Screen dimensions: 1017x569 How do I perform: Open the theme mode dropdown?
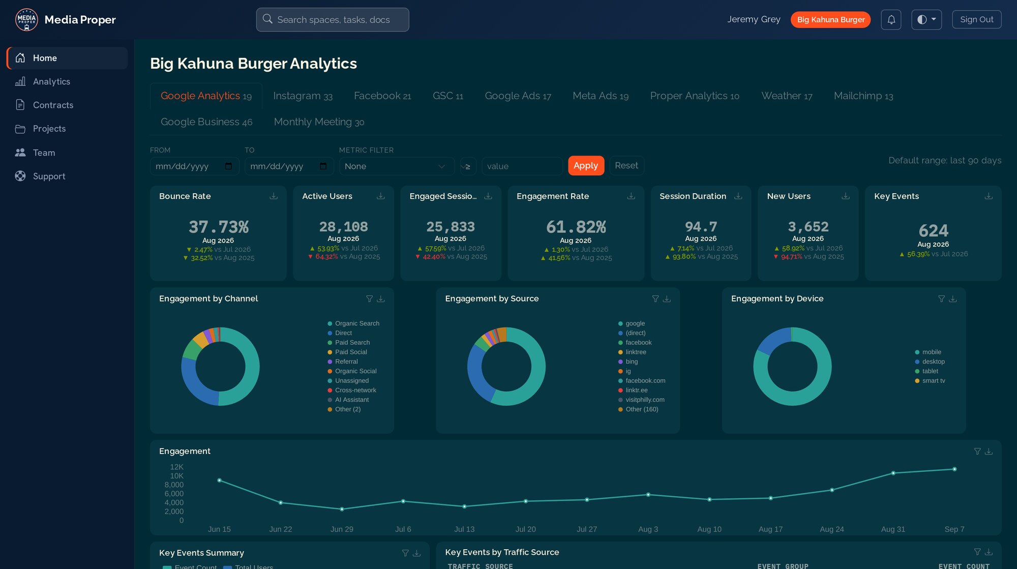[926, 20]
